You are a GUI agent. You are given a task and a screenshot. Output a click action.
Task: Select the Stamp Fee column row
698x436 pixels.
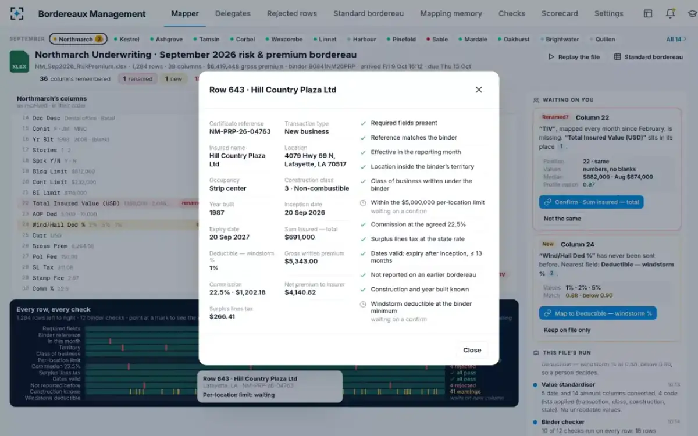[x=108, y=278]
